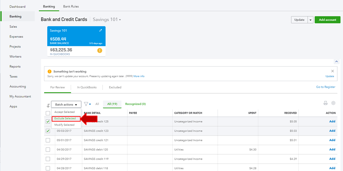This screenshot has height=171, width=343.
Task: Click the orange warning icon on Savings card
Action: [x=100, y=51]
